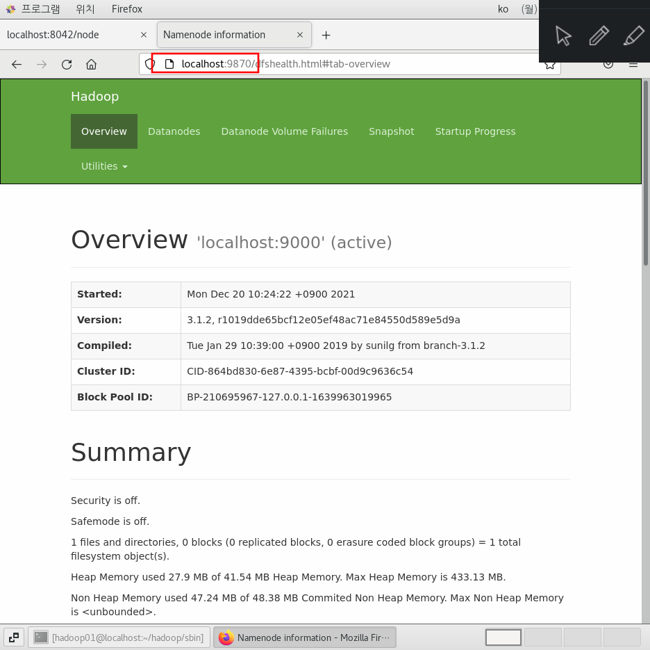Image resolution: width=650 pixels, height=650 pixels.
Task: Switch to the Namenode information tab
Action: (x=234, y=35)
